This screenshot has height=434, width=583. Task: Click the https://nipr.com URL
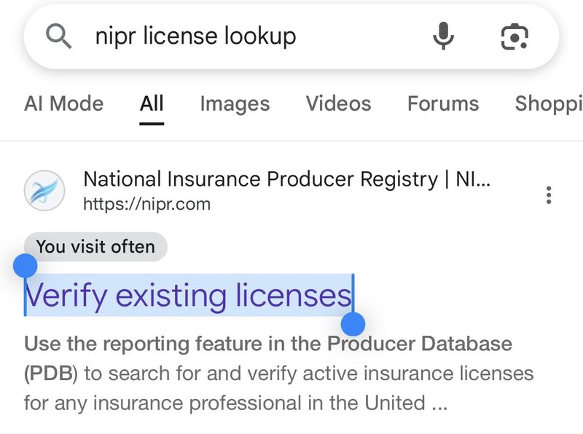point(147,204)
